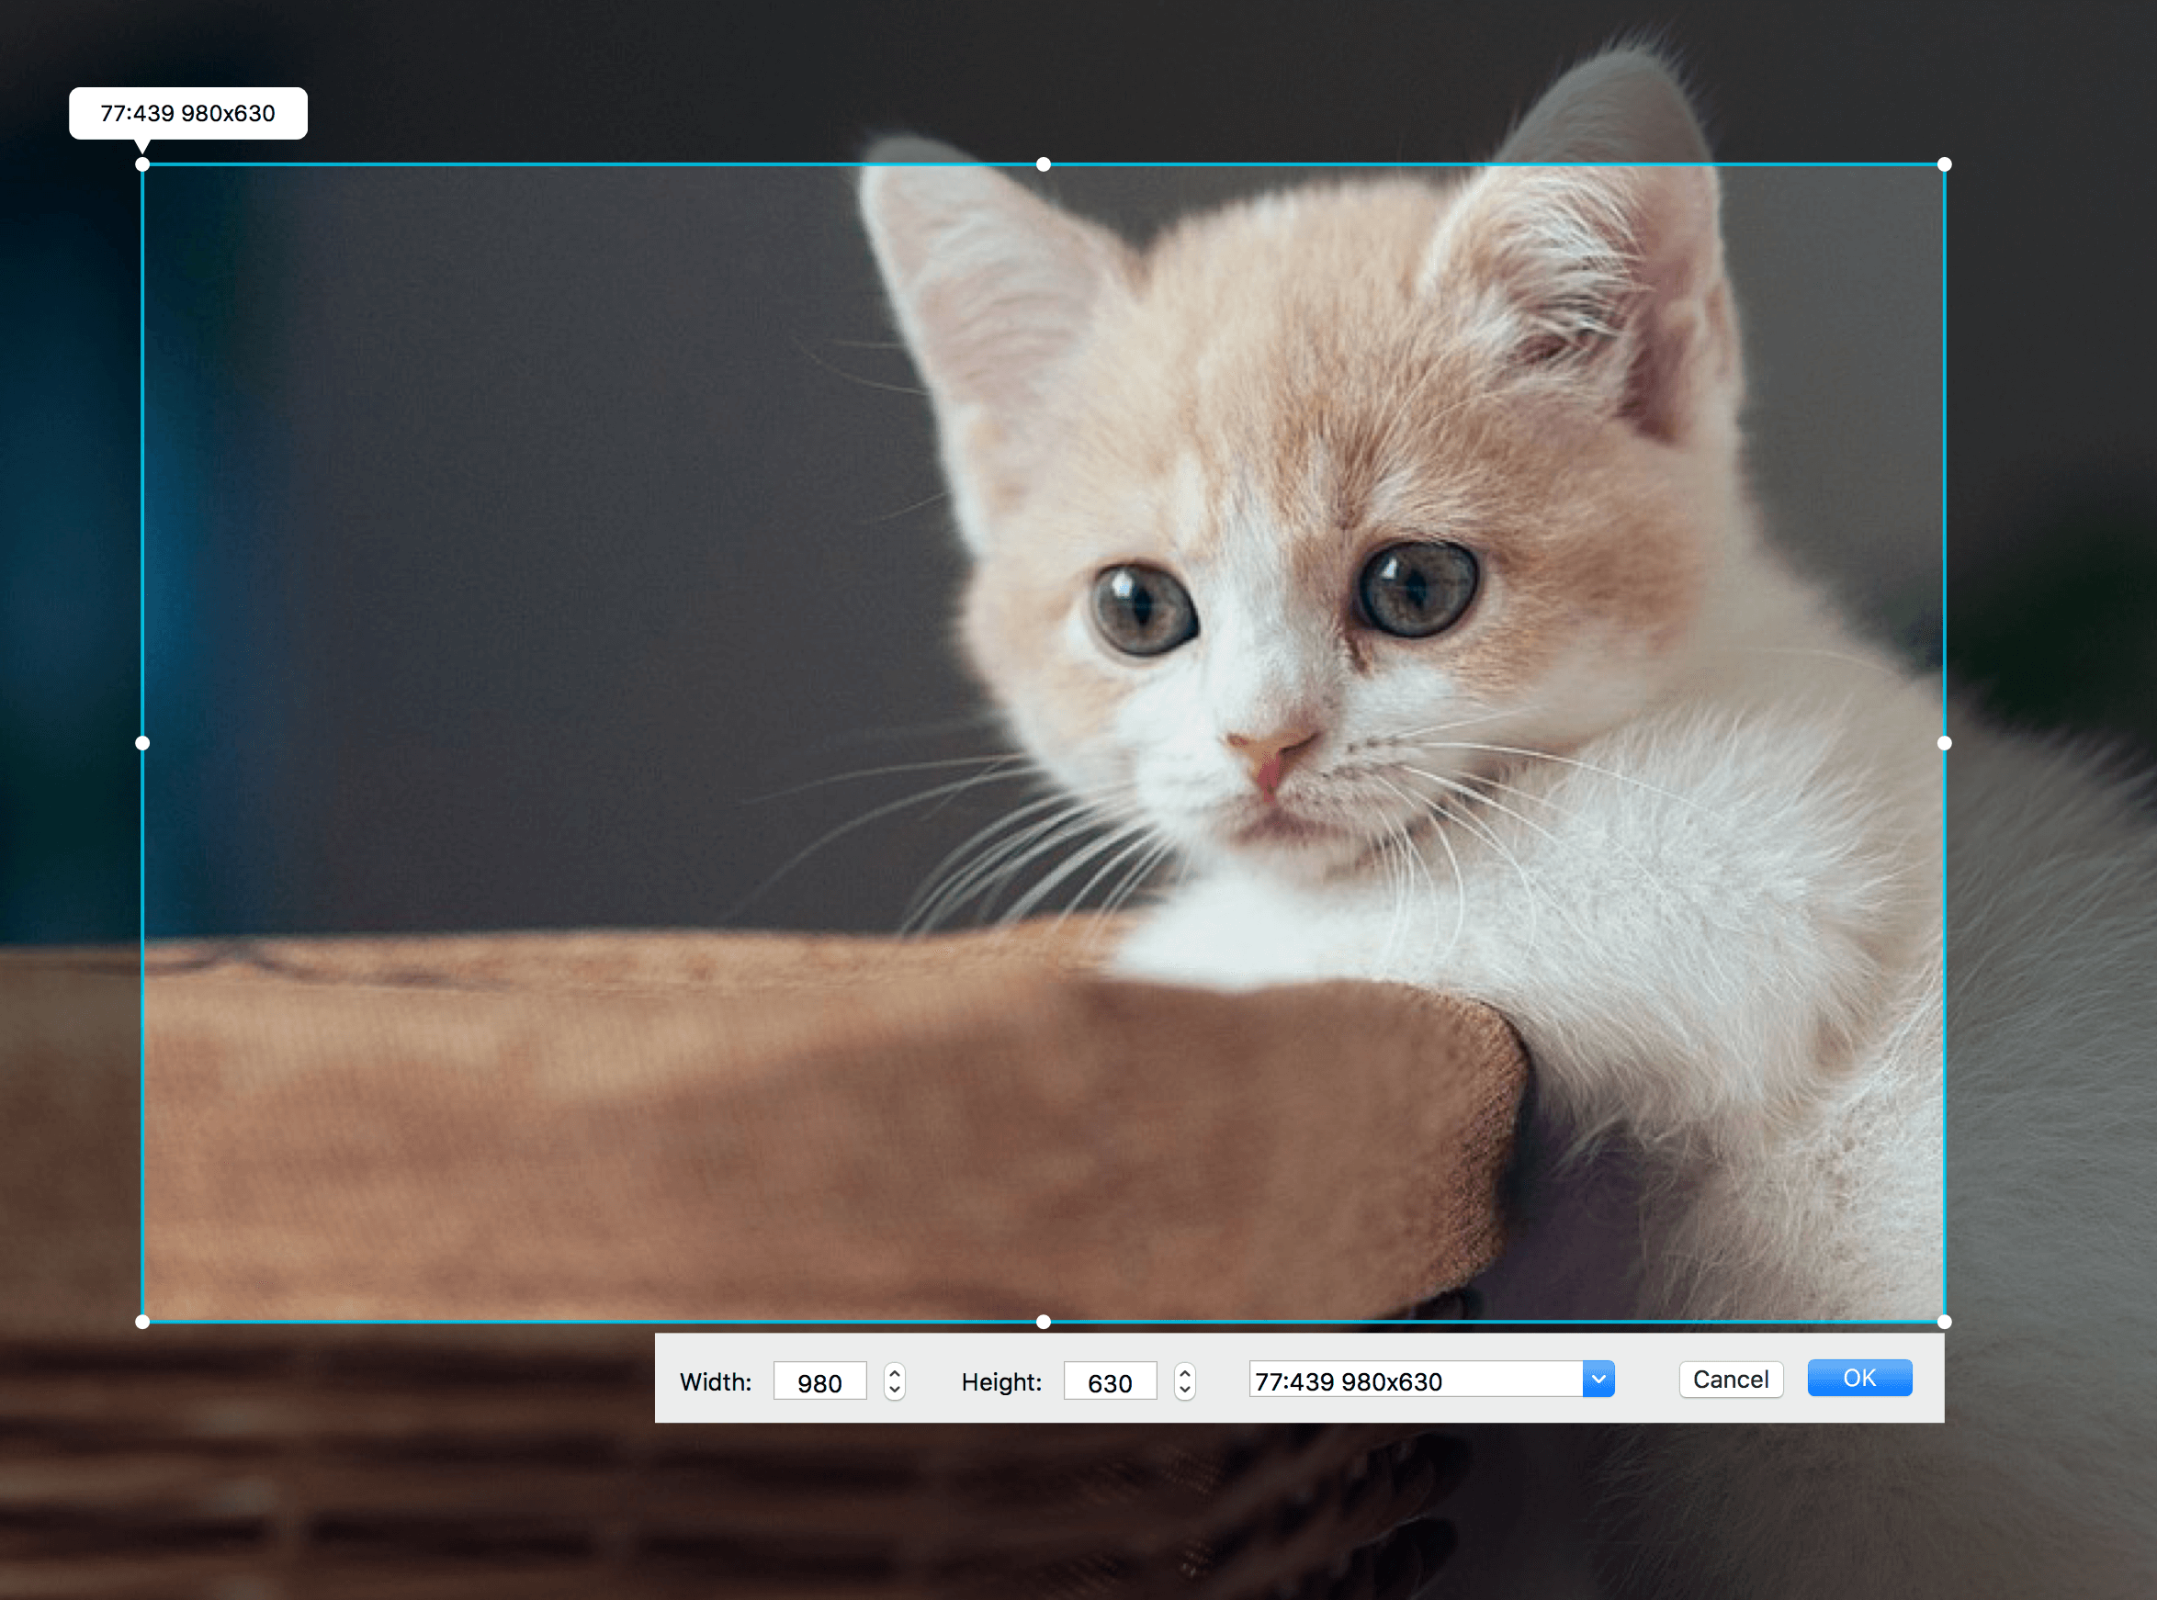This screenshot has width=2157, height=1600.
Task: Click the top-left crop corner handle
Action: [x=142, y=164]
